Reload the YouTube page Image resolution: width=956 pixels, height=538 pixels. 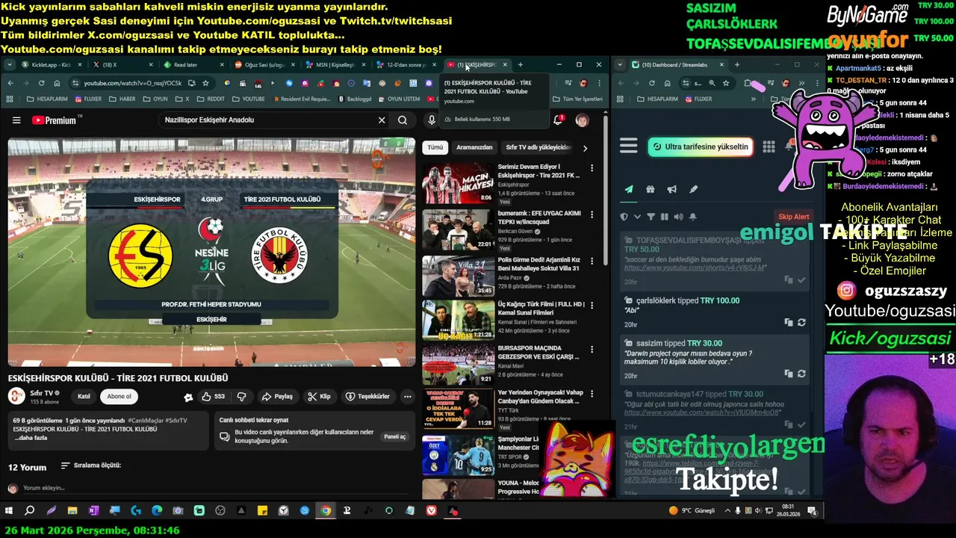pyautogui.click(x=41, y=83)
